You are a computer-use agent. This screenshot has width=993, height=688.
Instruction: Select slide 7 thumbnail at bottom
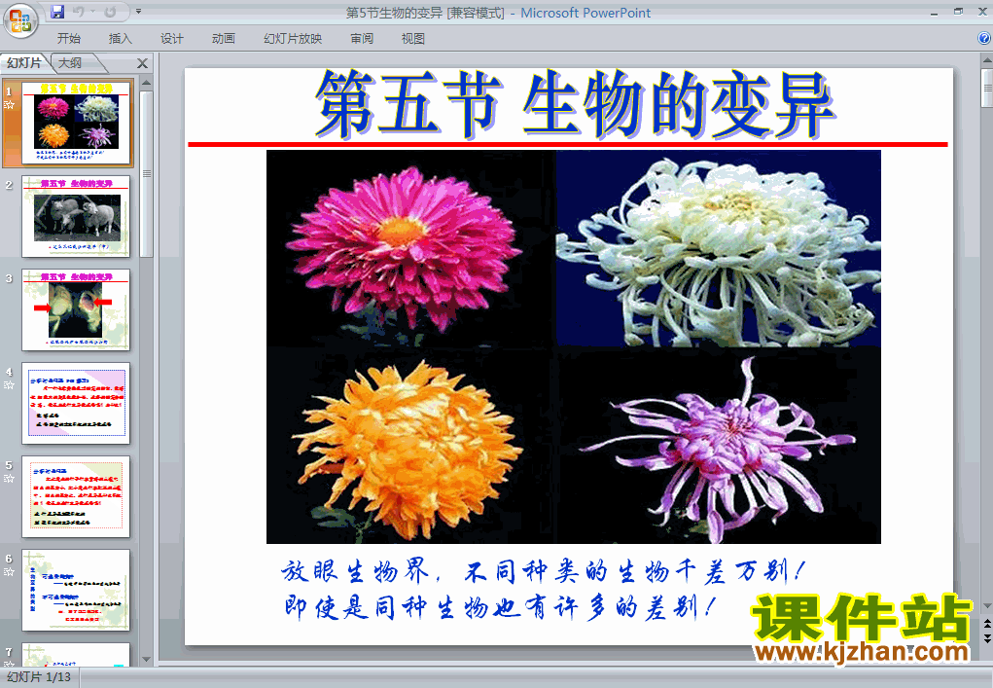click(x=76, y=654)
